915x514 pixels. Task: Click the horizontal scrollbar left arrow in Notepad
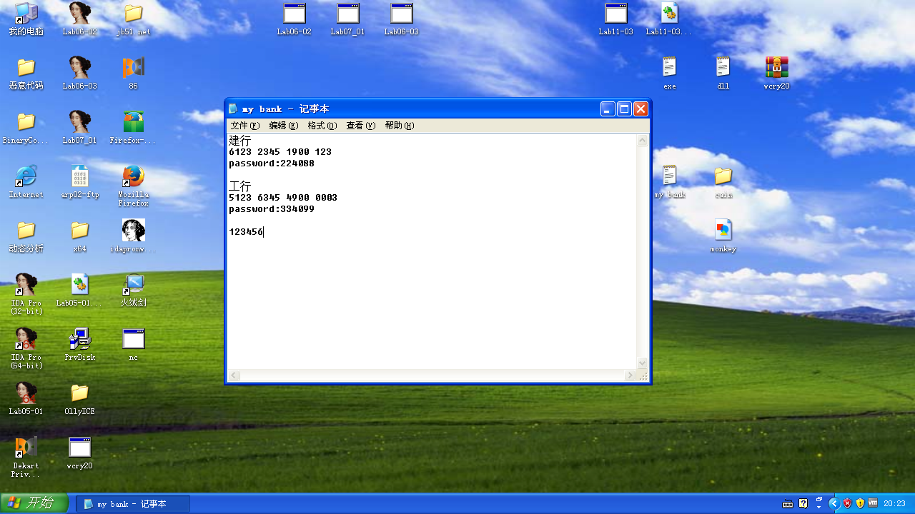(x=234, y=376)
